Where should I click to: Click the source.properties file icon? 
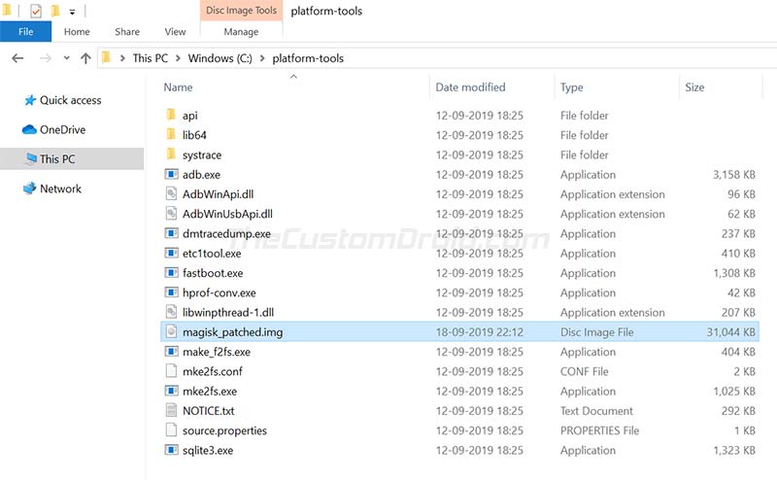click(x=171, y=429)
